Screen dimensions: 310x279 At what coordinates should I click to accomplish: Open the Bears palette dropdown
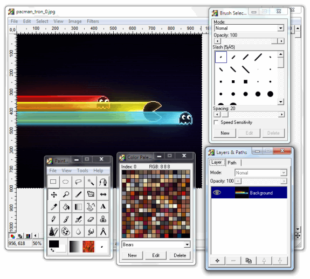[187, 245]
